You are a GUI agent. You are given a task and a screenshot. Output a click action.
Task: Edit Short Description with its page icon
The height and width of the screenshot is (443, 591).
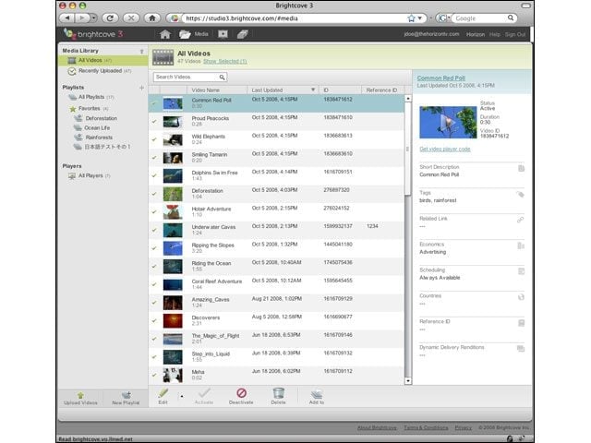click(x=521, y=168)
